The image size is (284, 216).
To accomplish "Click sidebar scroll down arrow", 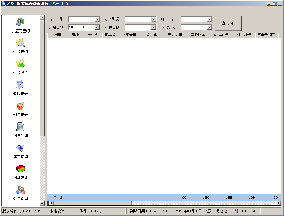I will 42,203.
